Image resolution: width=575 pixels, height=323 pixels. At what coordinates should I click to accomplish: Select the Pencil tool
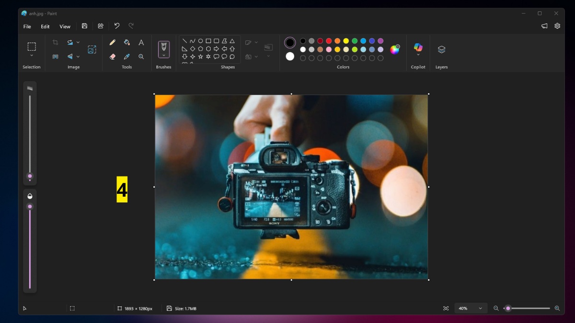(x=112, y=42)
